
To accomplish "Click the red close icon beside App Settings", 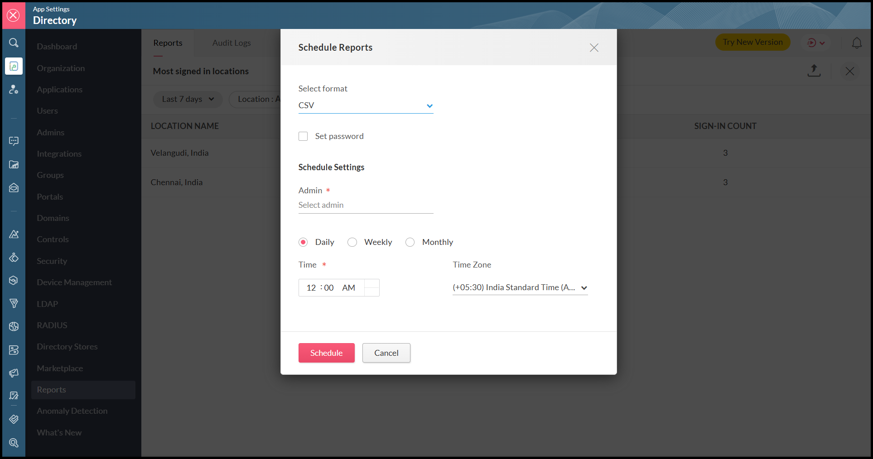I will point(14,15).
